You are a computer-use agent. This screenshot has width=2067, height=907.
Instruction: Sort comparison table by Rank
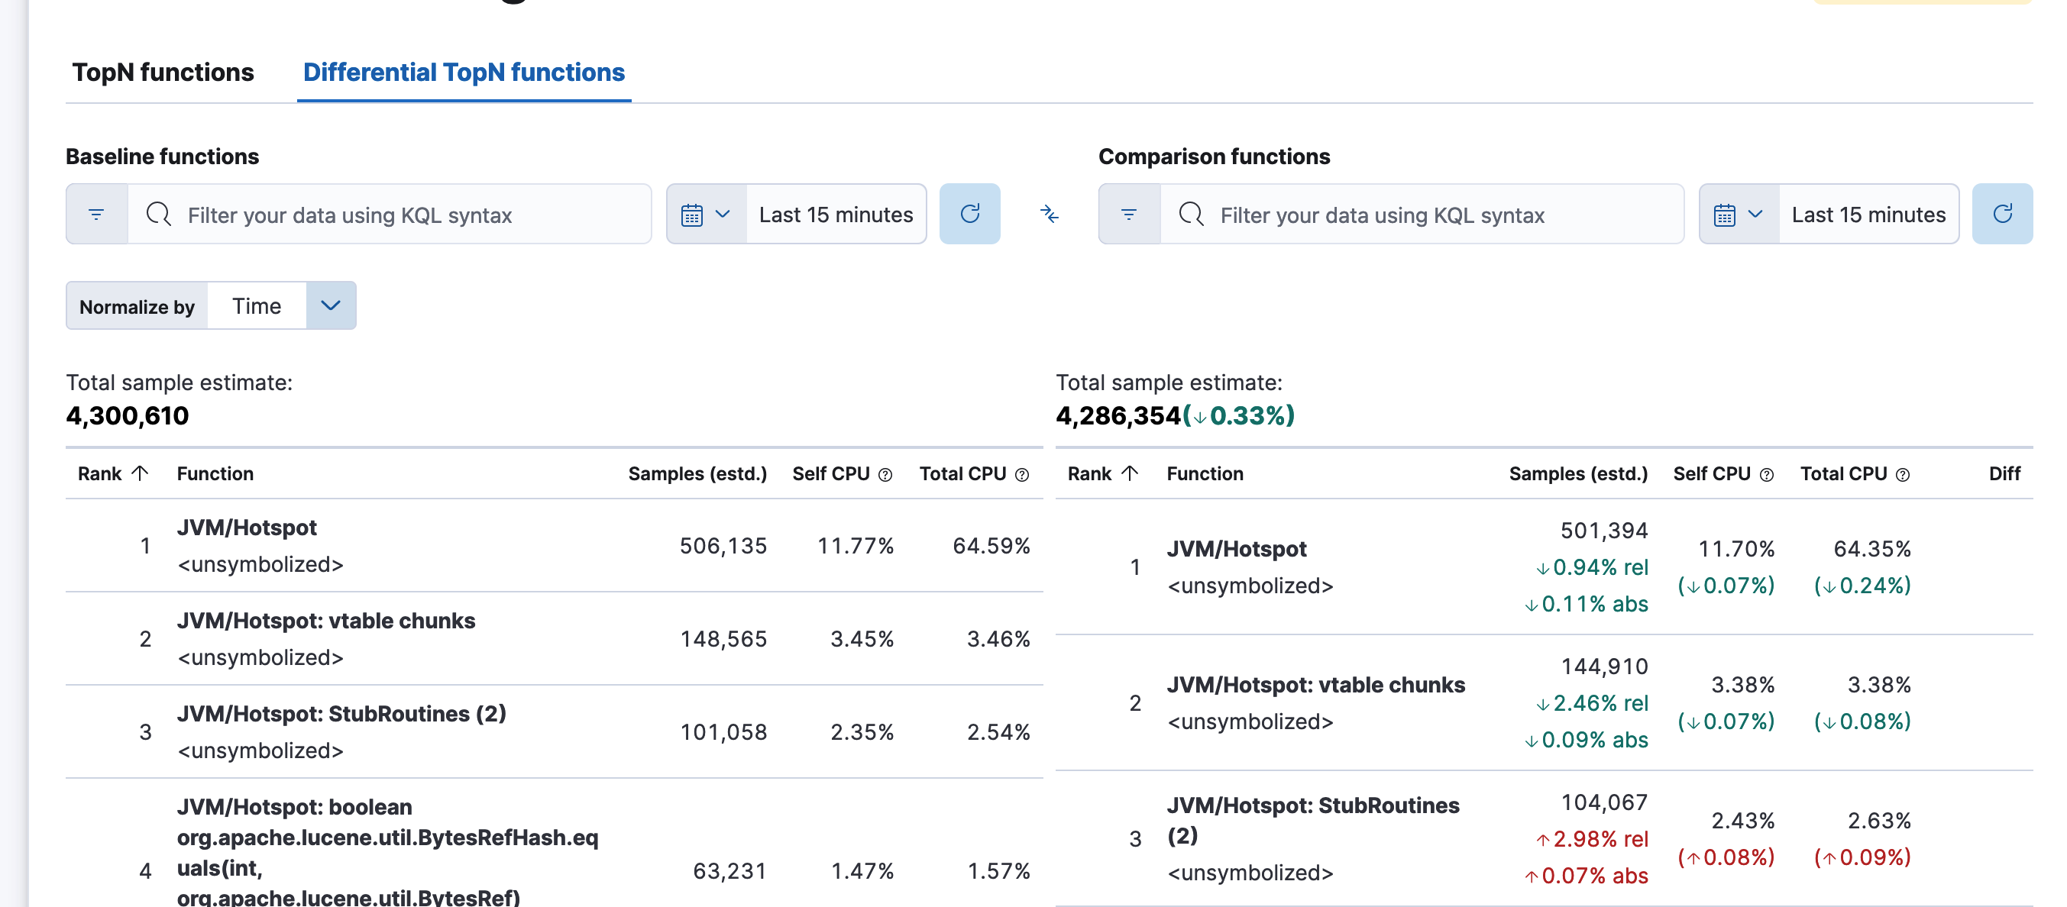(1103, 473)
